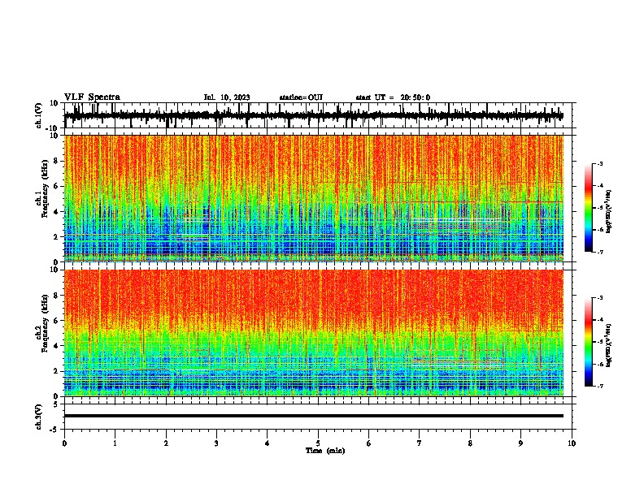Click the ch.1 voltage waveform trace panel
644x497 pixels.
[320, 115]
